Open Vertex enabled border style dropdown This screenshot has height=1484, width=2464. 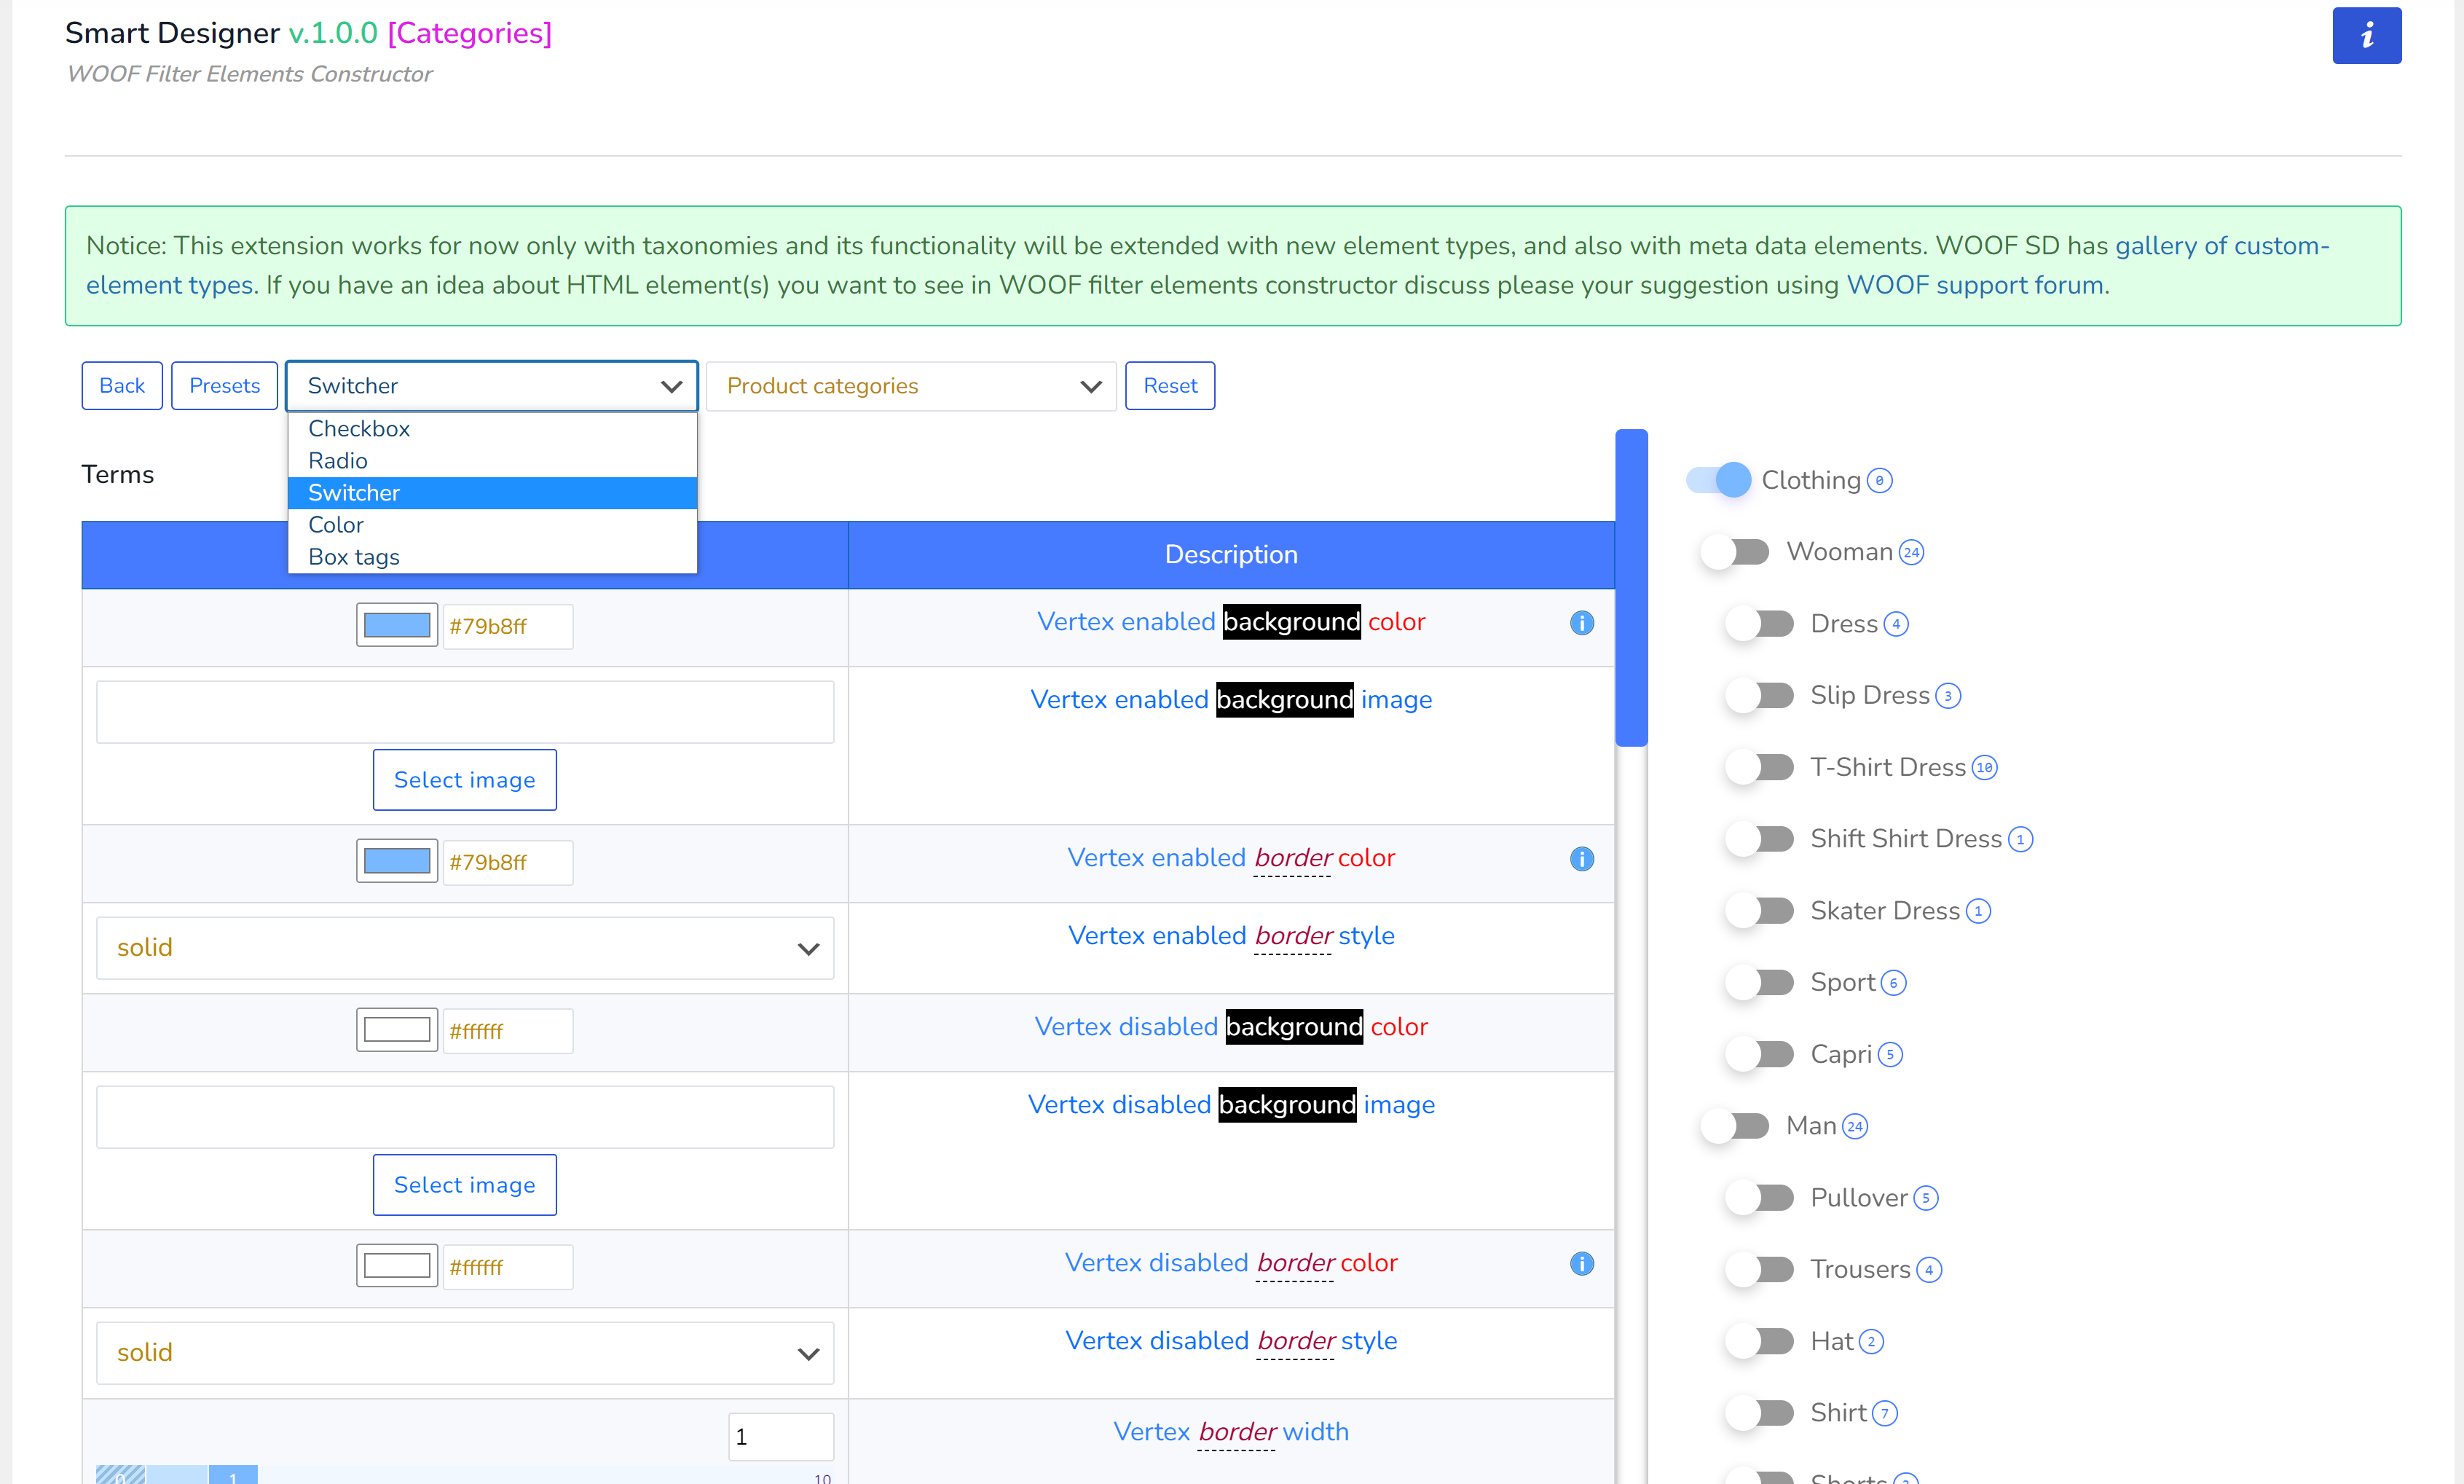(x=465, y=948)
